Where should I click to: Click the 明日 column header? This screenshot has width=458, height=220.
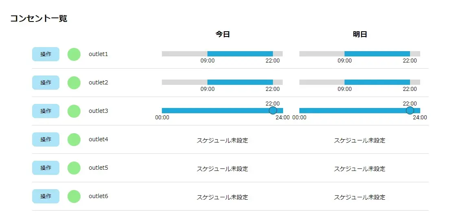tap(360, 35)
